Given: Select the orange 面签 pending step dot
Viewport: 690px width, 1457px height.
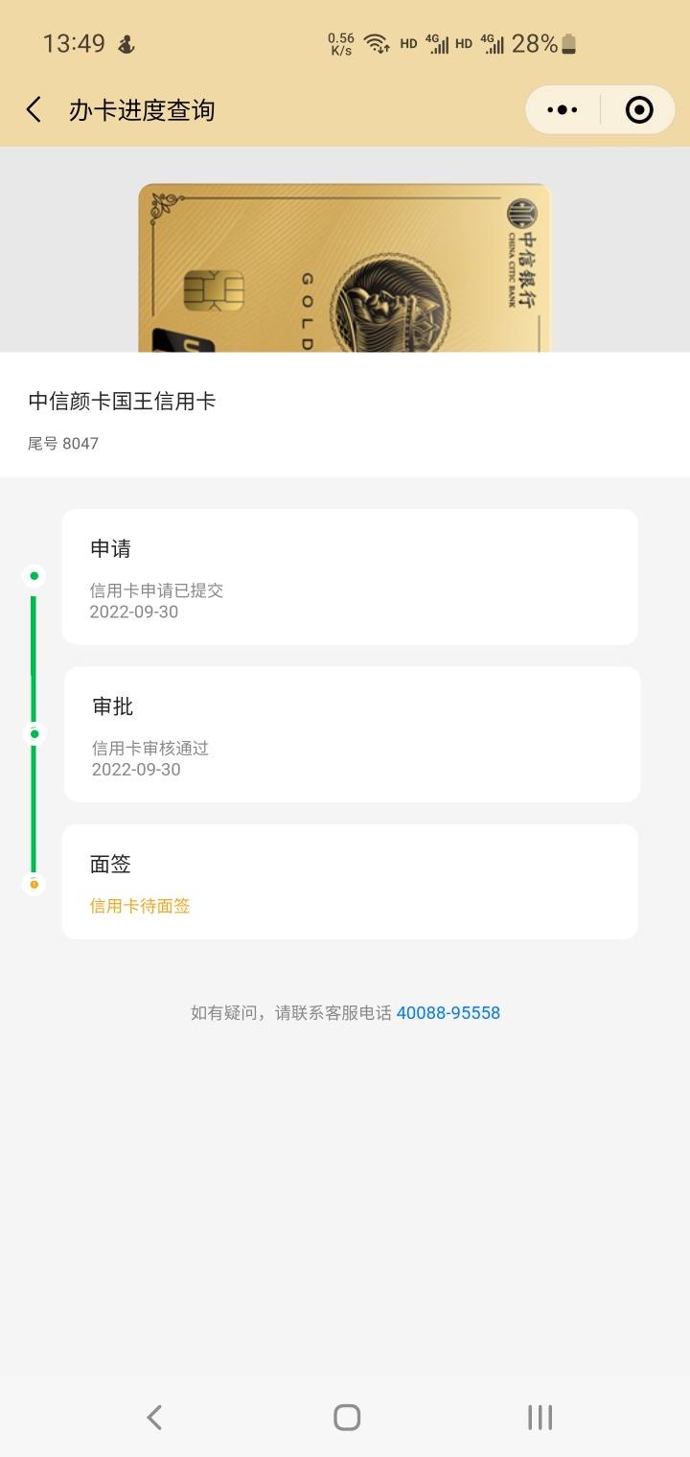Looking at the screenshot, I should coord(34,884).
